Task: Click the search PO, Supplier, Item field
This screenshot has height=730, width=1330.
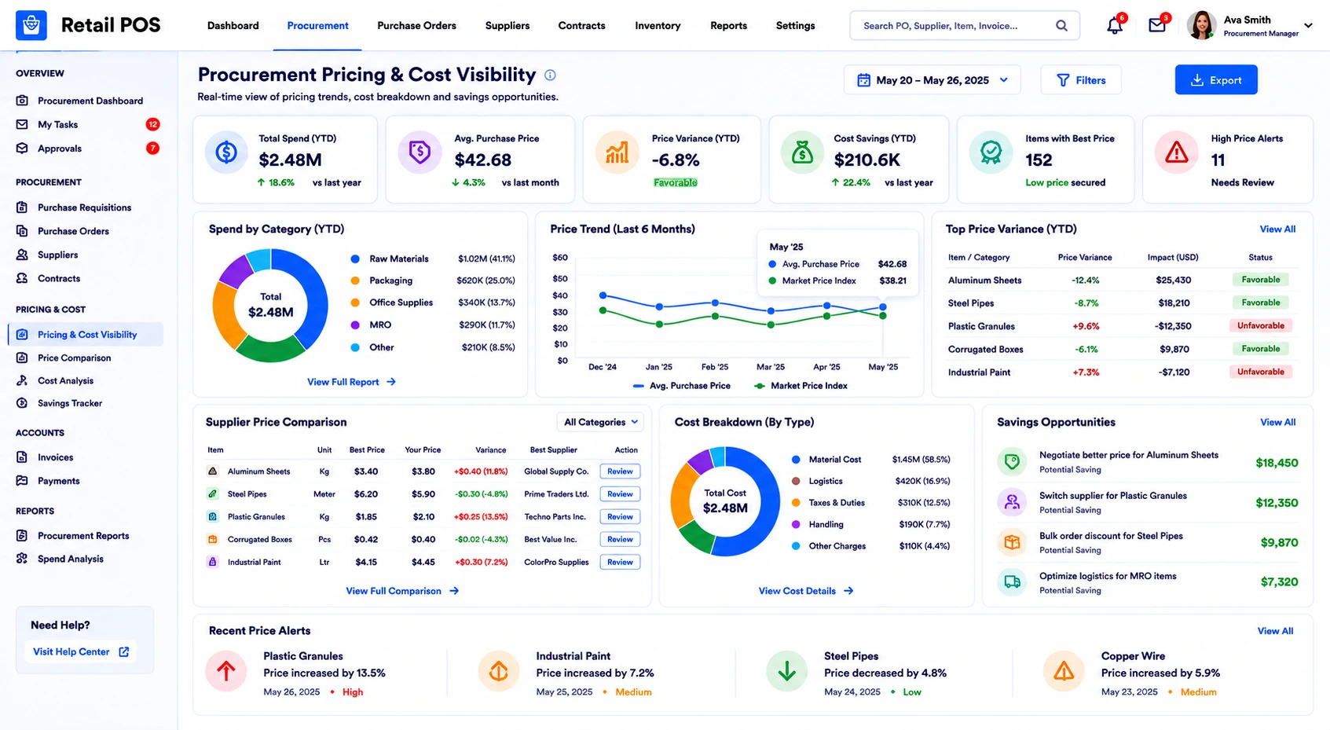Action: click(965, 26)
